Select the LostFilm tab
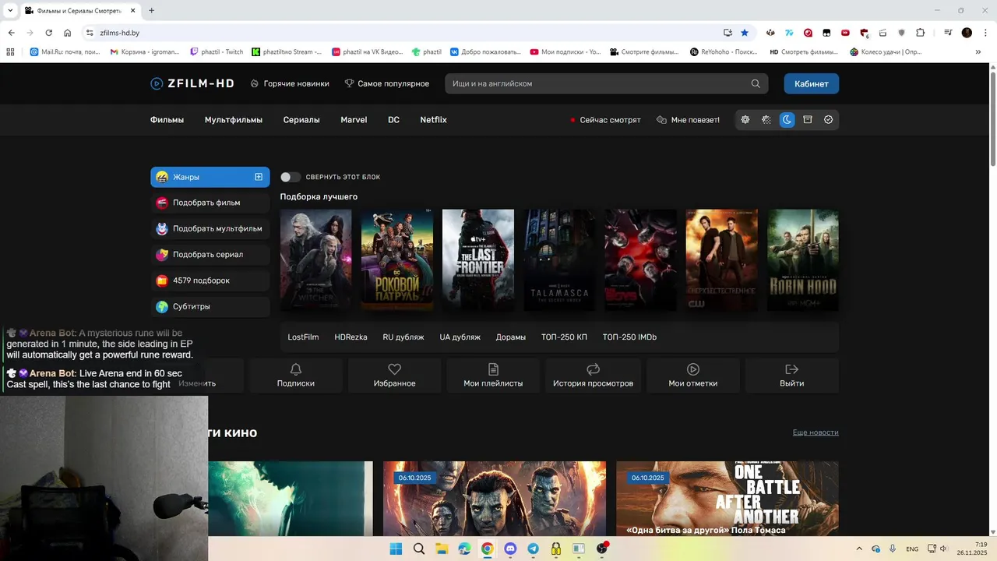The image size is (997, 561). [303, 337]
